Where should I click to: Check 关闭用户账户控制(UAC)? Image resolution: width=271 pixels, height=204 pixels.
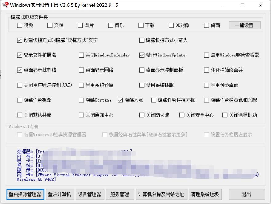coord(19,85)
